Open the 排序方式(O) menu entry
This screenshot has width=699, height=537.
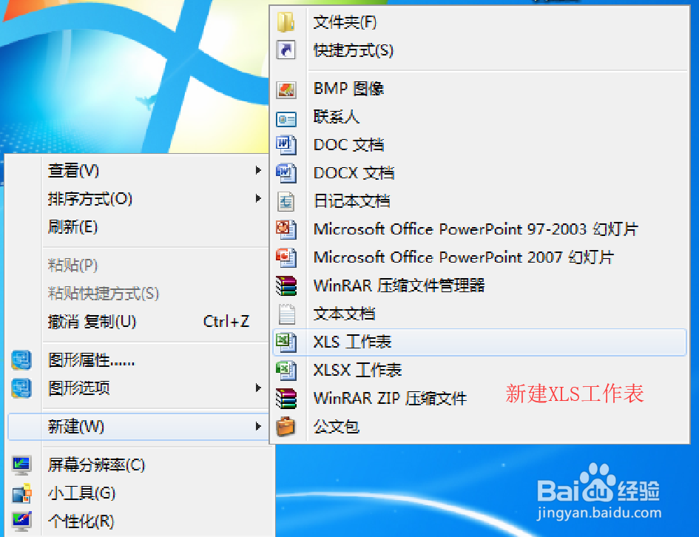138,199
